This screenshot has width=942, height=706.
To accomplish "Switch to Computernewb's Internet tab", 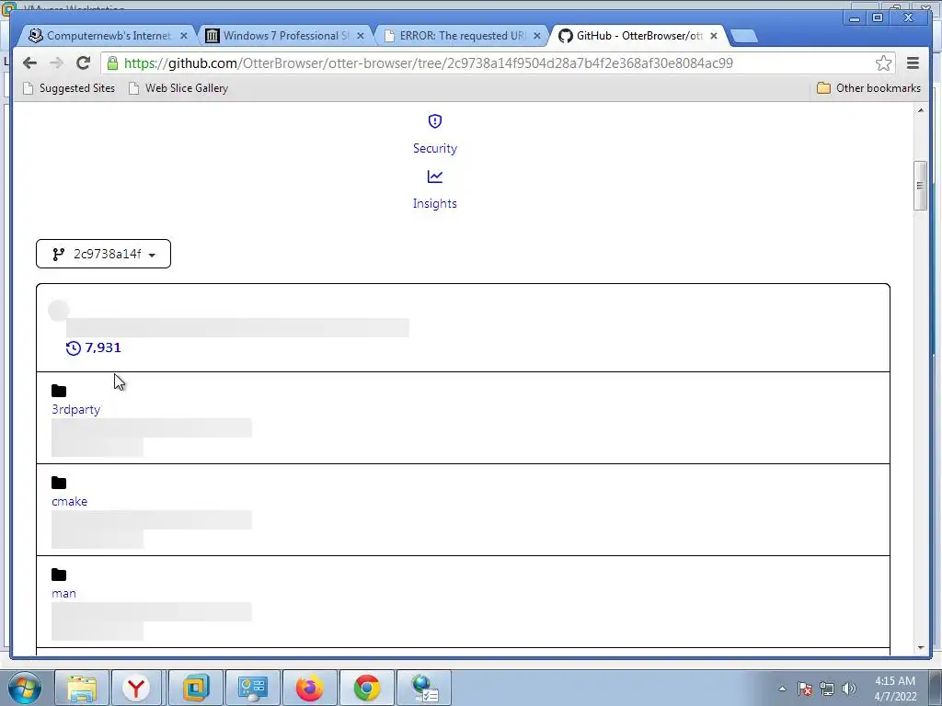I will [x=109, y=36].
